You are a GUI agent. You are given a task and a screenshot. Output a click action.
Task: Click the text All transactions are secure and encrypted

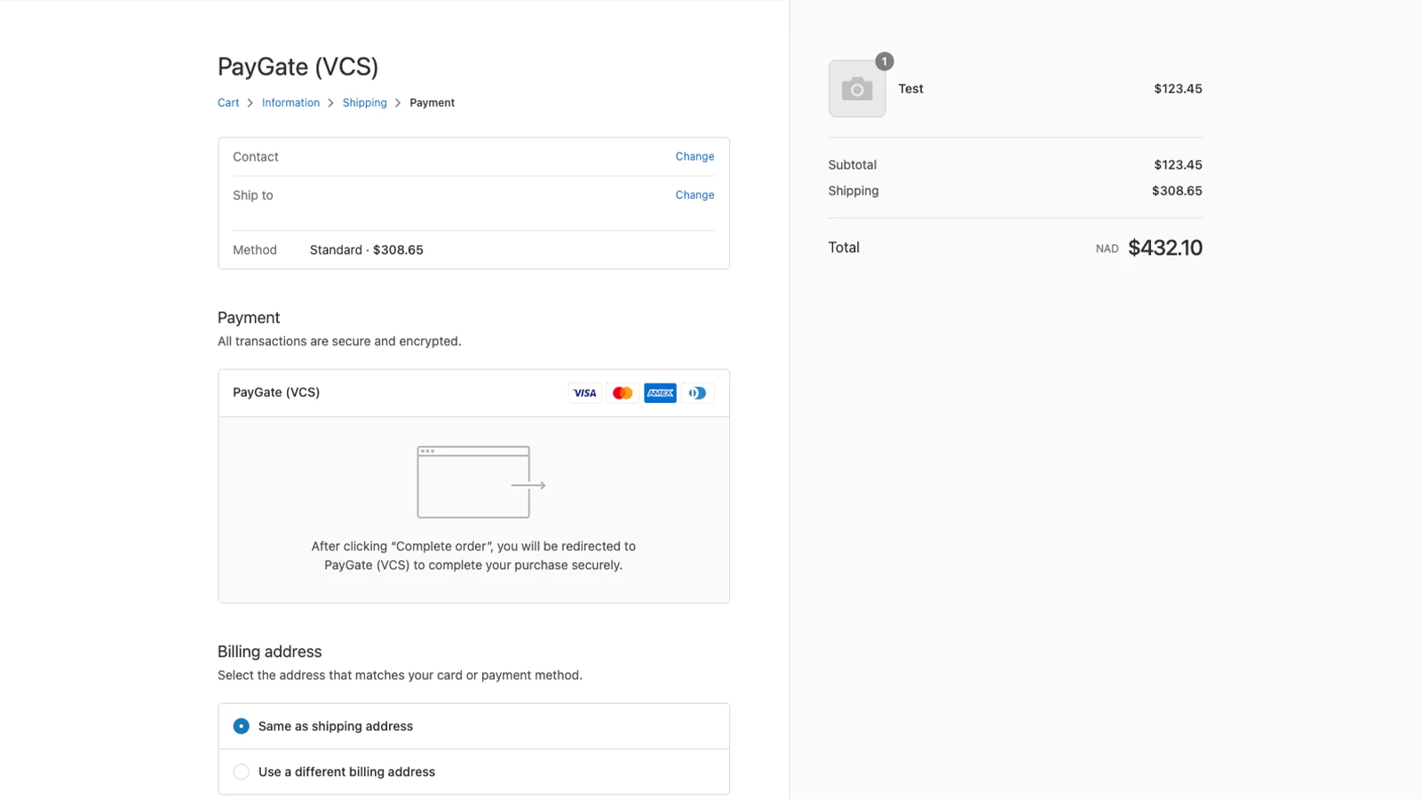tap(339, 342)
